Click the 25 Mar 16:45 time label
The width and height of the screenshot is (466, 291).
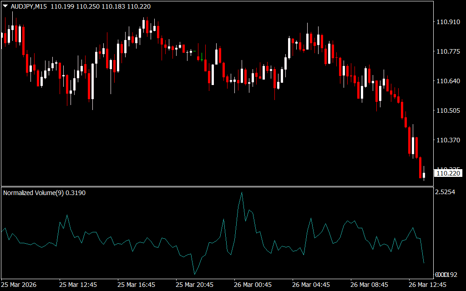coord(136,285)
